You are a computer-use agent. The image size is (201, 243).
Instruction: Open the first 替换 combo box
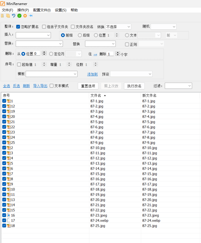click(39, 44)
